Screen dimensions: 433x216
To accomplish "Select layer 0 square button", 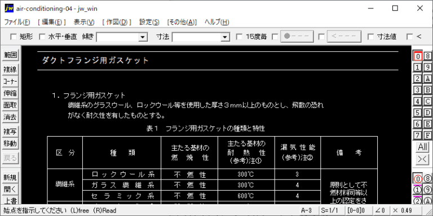I will click(418, 56).
